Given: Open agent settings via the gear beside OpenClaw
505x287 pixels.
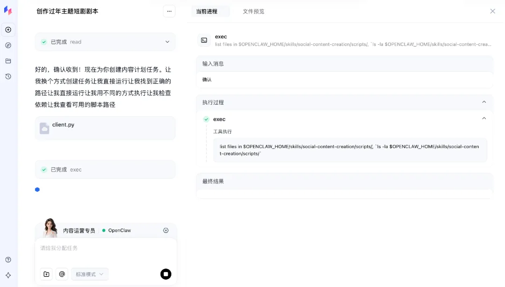Looking at the screenshot, I should click(x=166, y=230).
